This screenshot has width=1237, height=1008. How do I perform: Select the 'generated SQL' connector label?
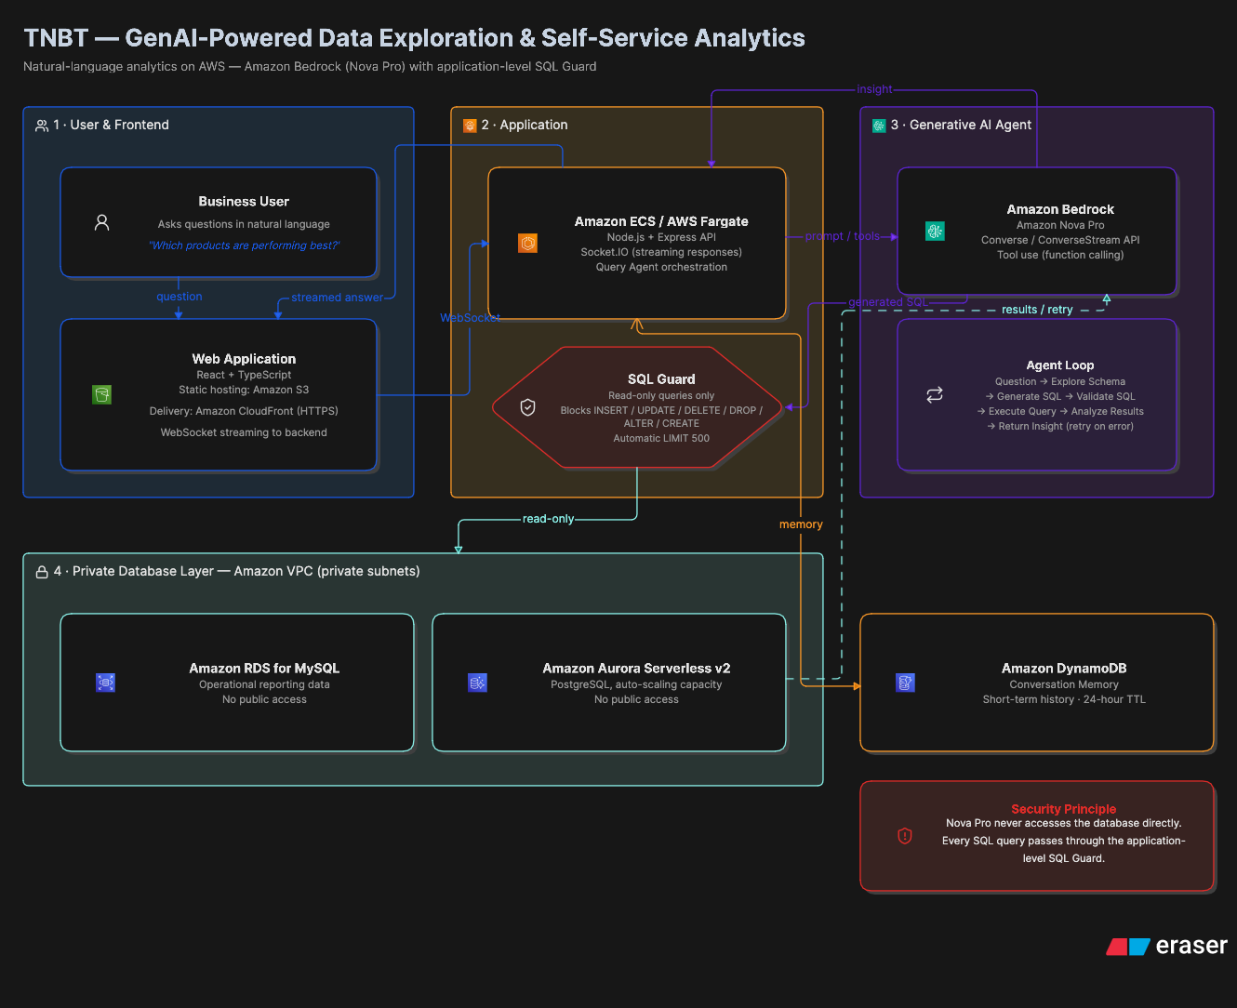(x=888, y=302)
